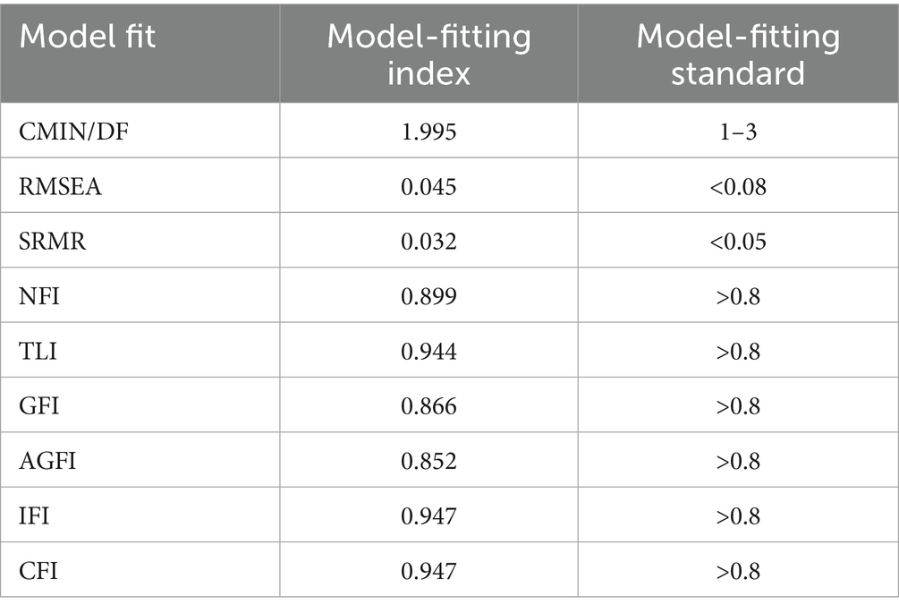Select the <0.05 standard cell
Image resolution: width=899 pixels, height=613 pixels.
coord(737,241)
